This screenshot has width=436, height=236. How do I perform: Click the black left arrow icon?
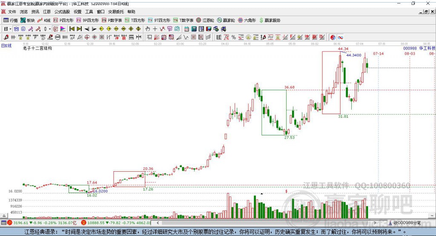87,29
